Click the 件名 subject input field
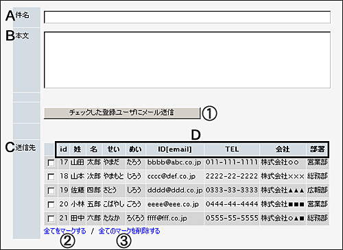The image size is (343, 250). (x=187, y=17)
